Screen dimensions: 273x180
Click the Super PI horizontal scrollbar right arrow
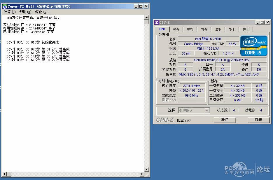point(142,174)
